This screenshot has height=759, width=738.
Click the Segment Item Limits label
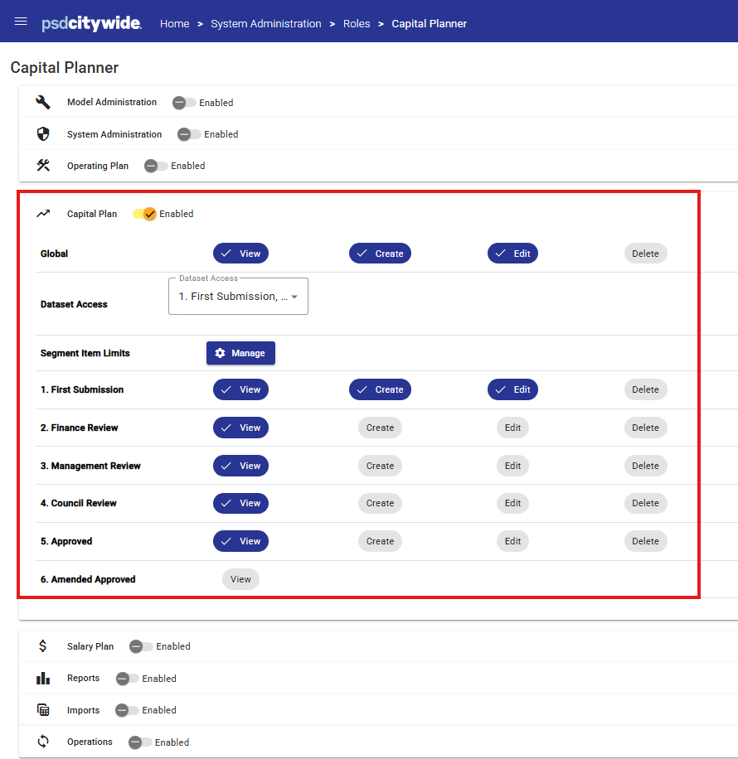[85, 353]
